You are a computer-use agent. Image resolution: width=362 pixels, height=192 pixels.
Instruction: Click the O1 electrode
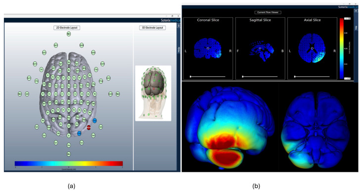pos(61,124)
